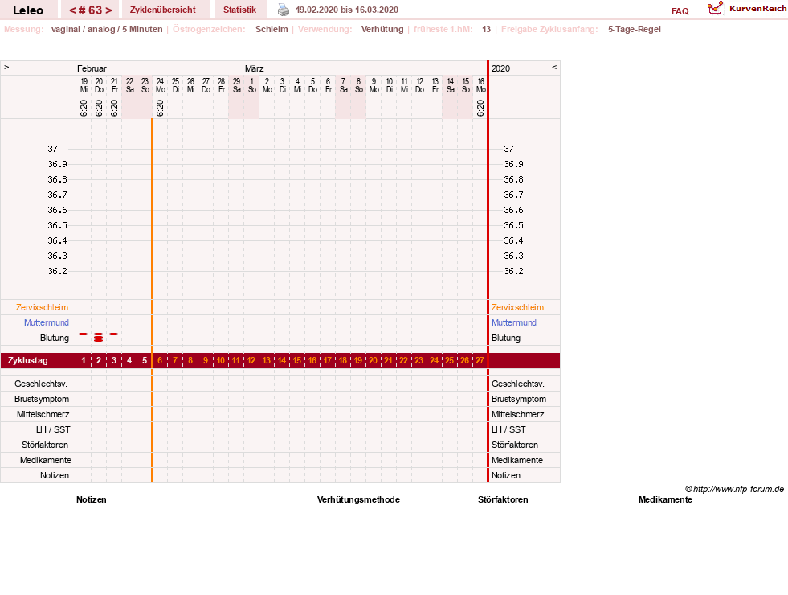This screenshot has width=788, height=595.
Task: Click the 'vaginal / analog / 5 Minuten' setting
Action: (107, 29)
